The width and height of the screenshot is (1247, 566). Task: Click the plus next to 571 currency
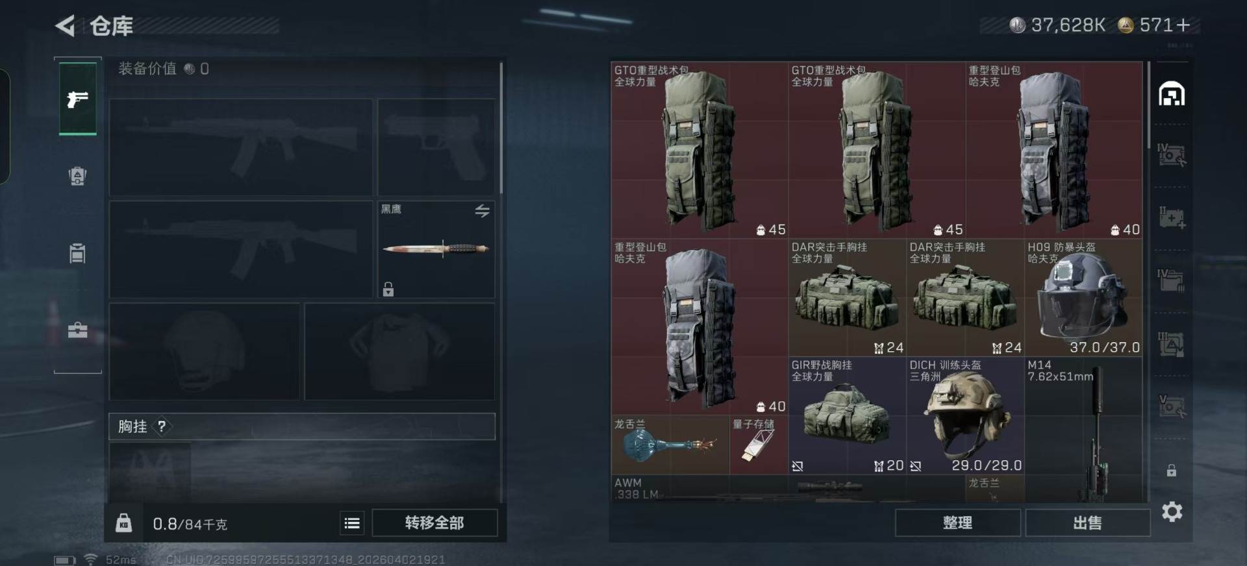(x=1183, y=25)
